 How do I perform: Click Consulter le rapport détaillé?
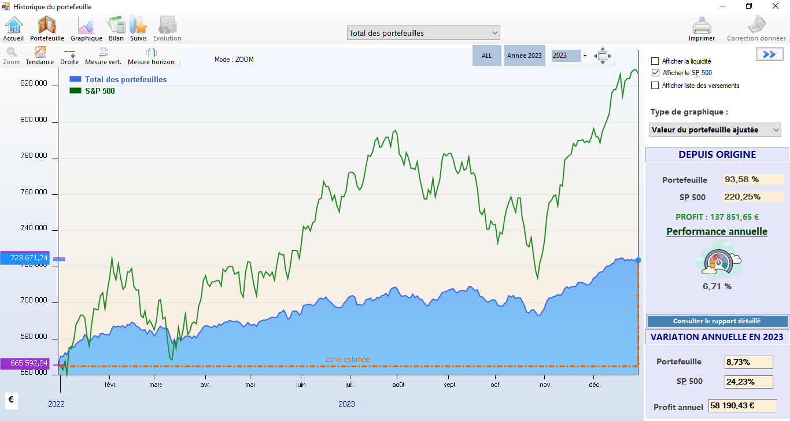[717, 321]
